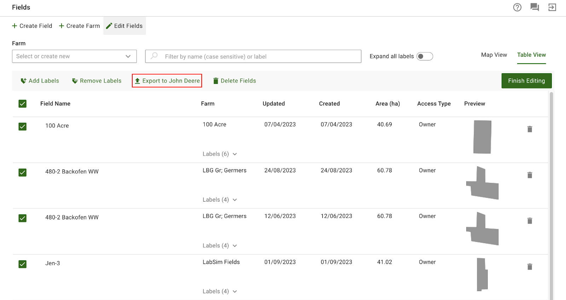566x300 pixels.
Task: Click Remove Labels in the toolbar
Action: point(97,81)
